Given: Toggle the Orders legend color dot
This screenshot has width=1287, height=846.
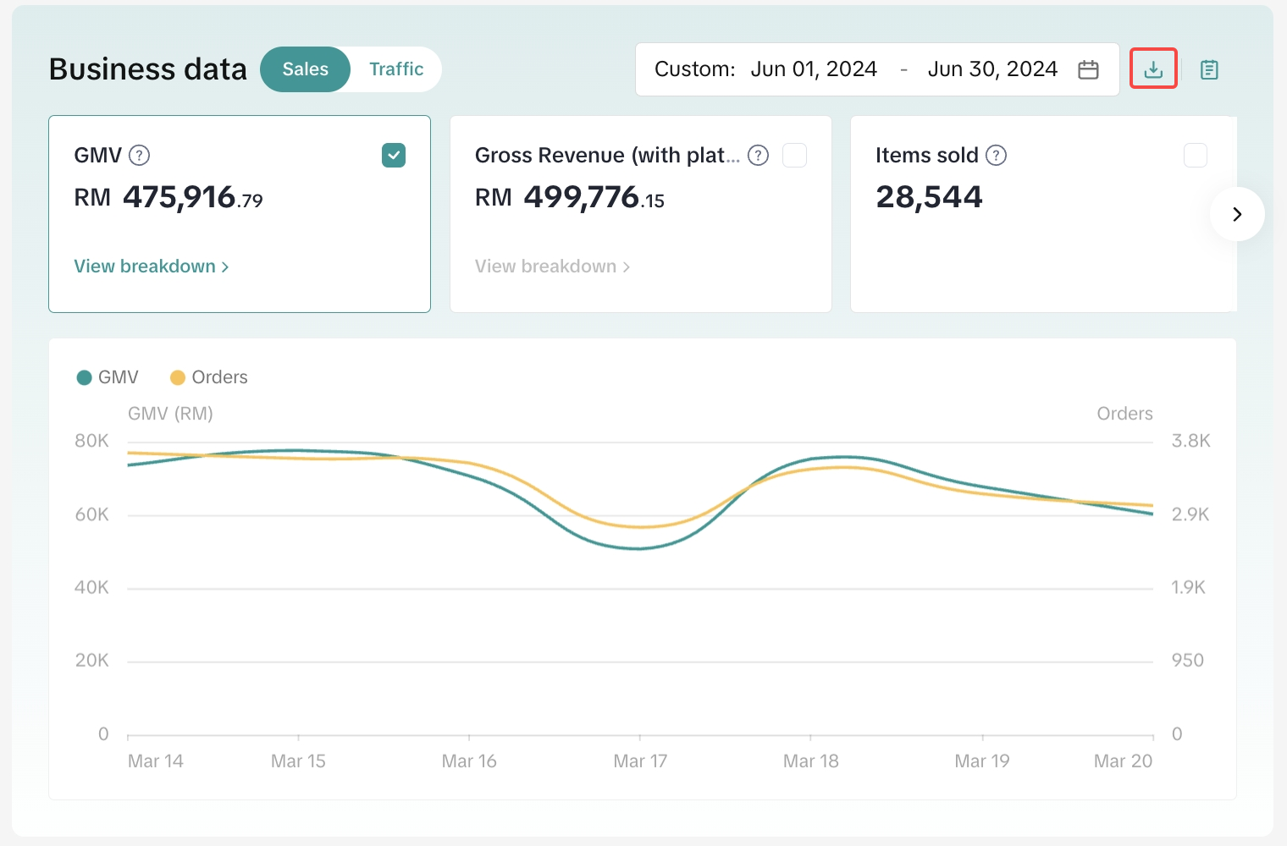Looking at the screenshot, I should point(178,377).
